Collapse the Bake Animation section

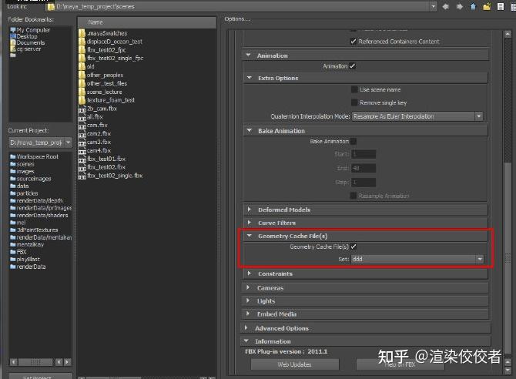(x=249, y=131)
